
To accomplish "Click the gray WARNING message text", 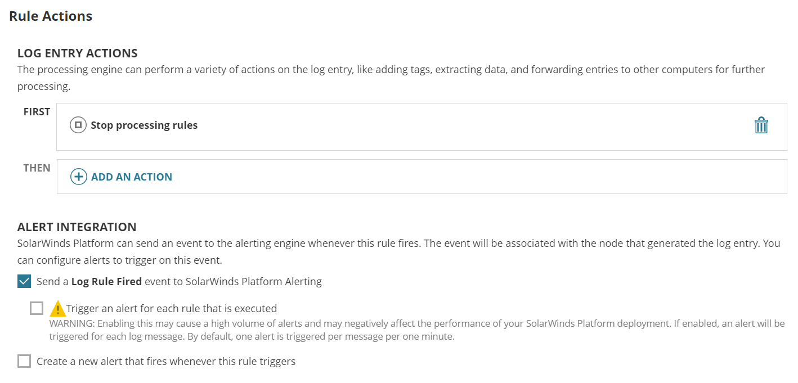I will [416, 330].
